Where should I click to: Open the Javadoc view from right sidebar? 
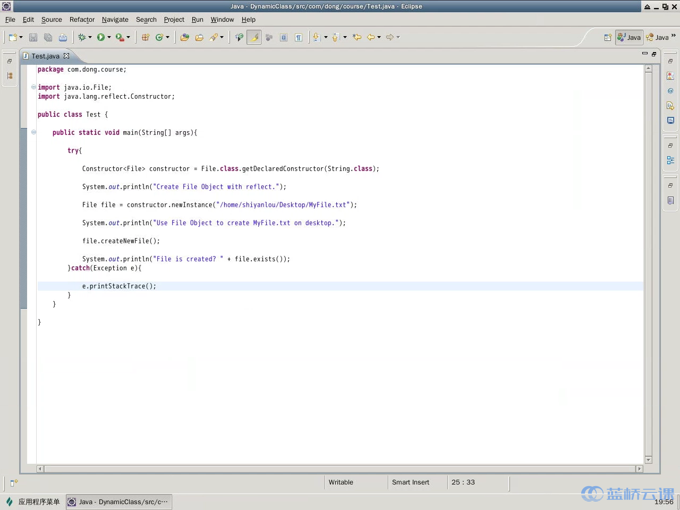coord(670,91)
